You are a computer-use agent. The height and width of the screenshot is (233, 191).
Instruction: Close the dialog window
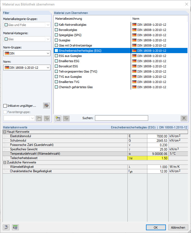(x=187, y=4)
